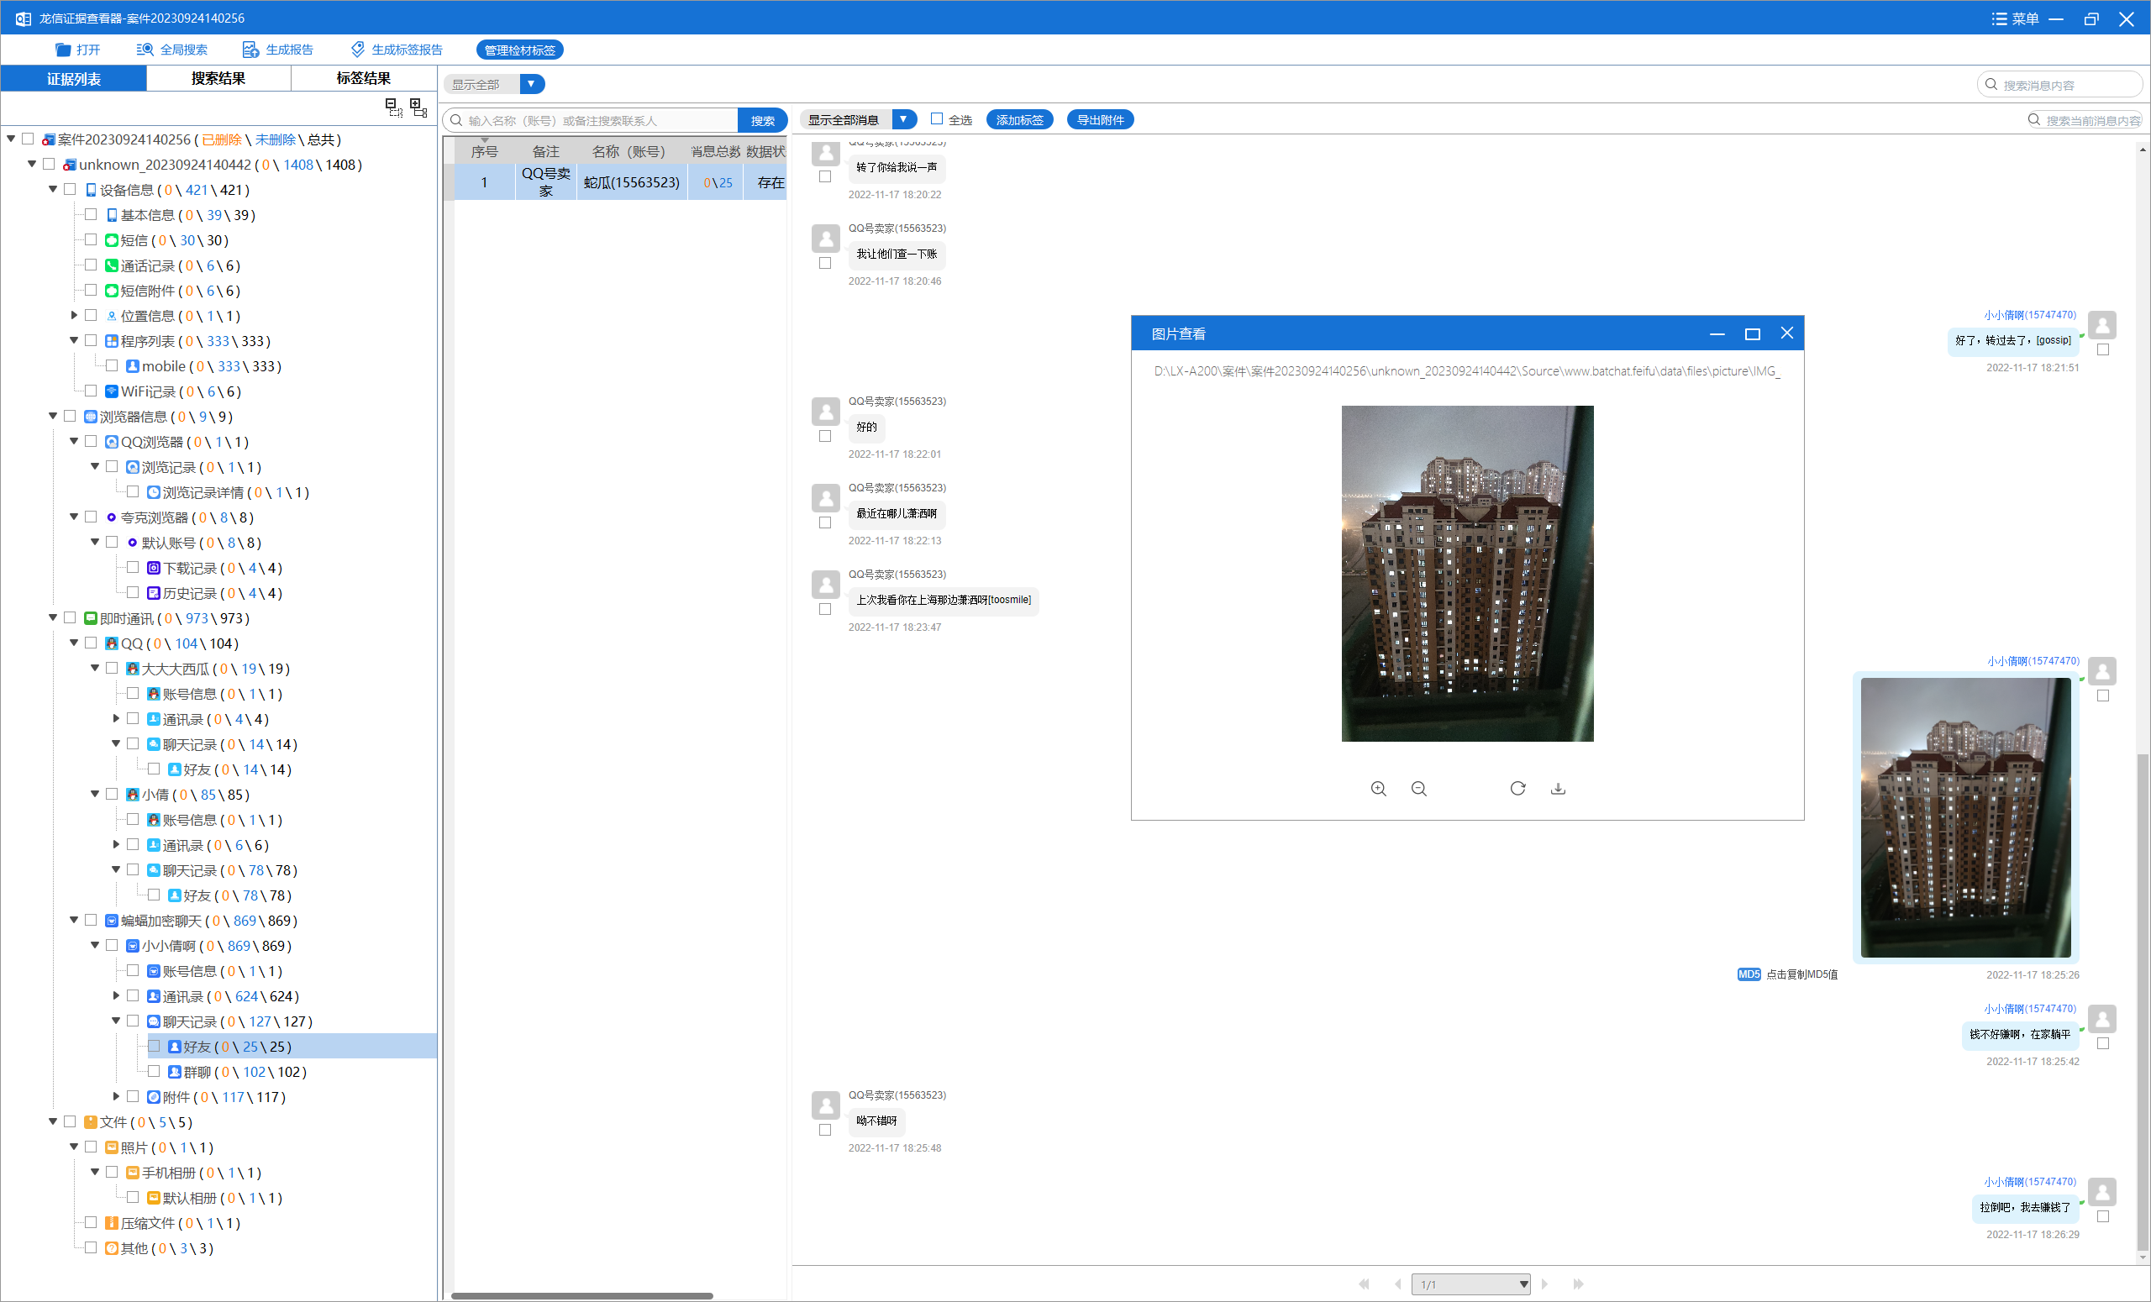The height and width of the screenshot is (1302, 2151).
Task: Click 导出附件 button
Action: click(x=1100, y=119)
